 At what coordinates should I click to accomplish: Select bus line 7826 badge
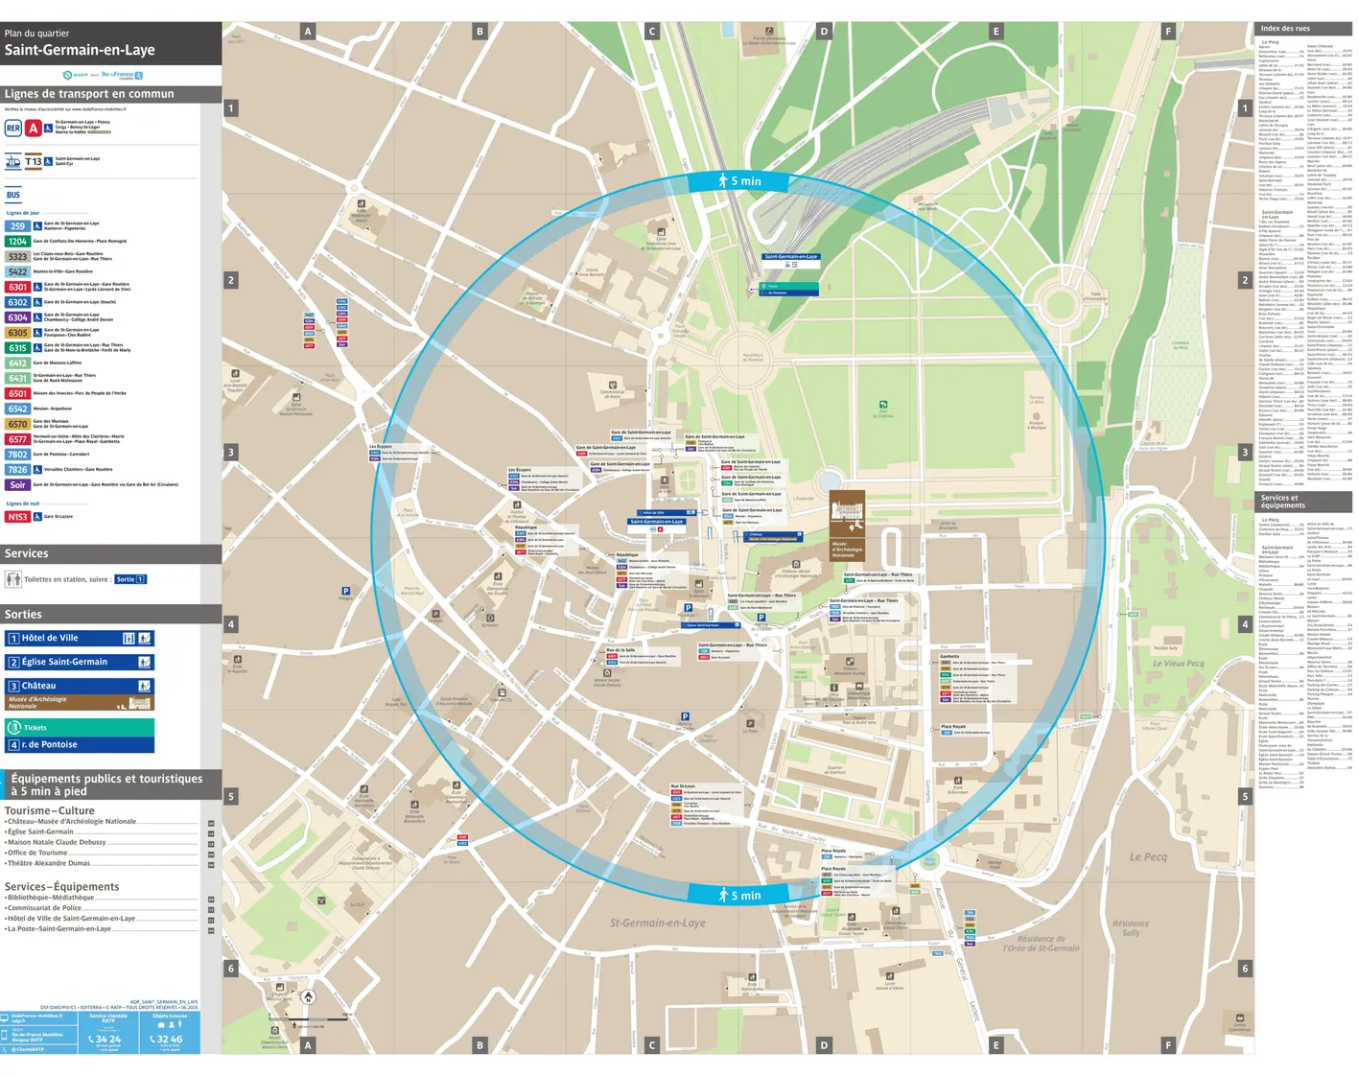point(18,470)
